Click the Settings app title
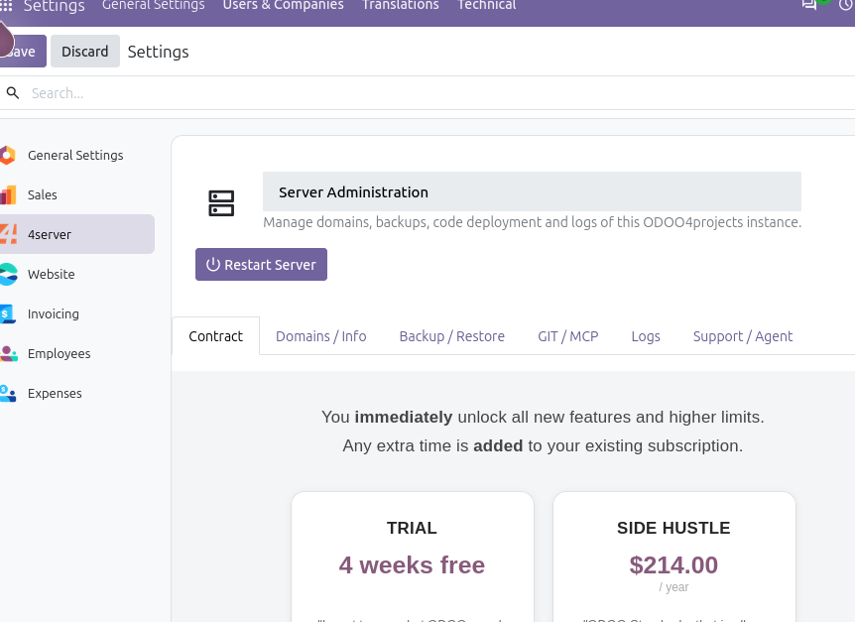This screenshot has width=855, height=622. click(x=54, y=6)
